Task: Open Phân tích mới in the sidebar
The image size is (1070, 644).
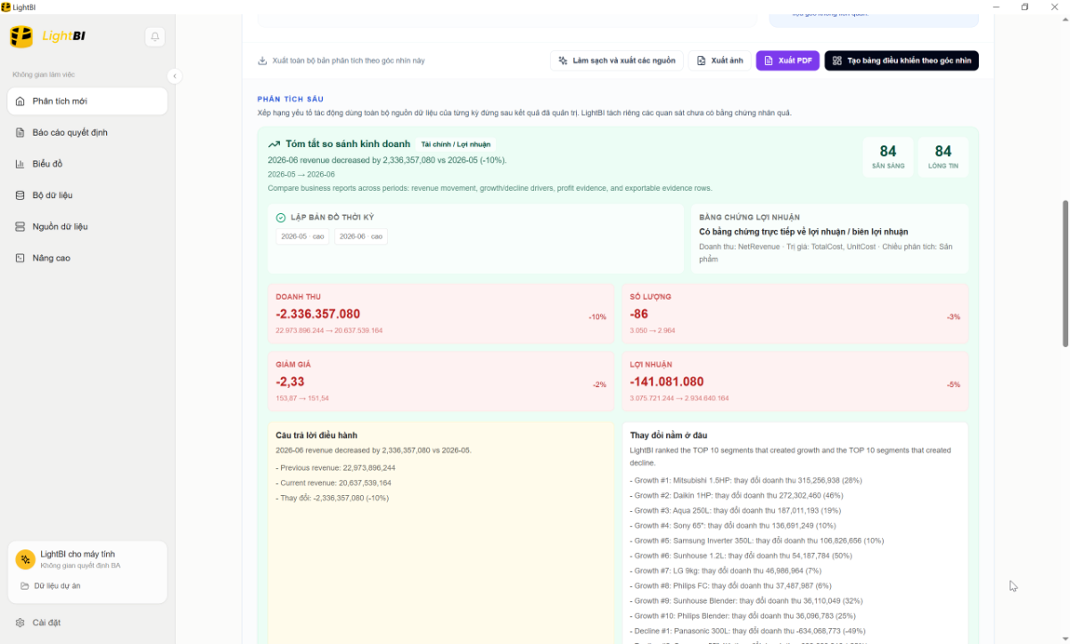Action: coord(87,102)
